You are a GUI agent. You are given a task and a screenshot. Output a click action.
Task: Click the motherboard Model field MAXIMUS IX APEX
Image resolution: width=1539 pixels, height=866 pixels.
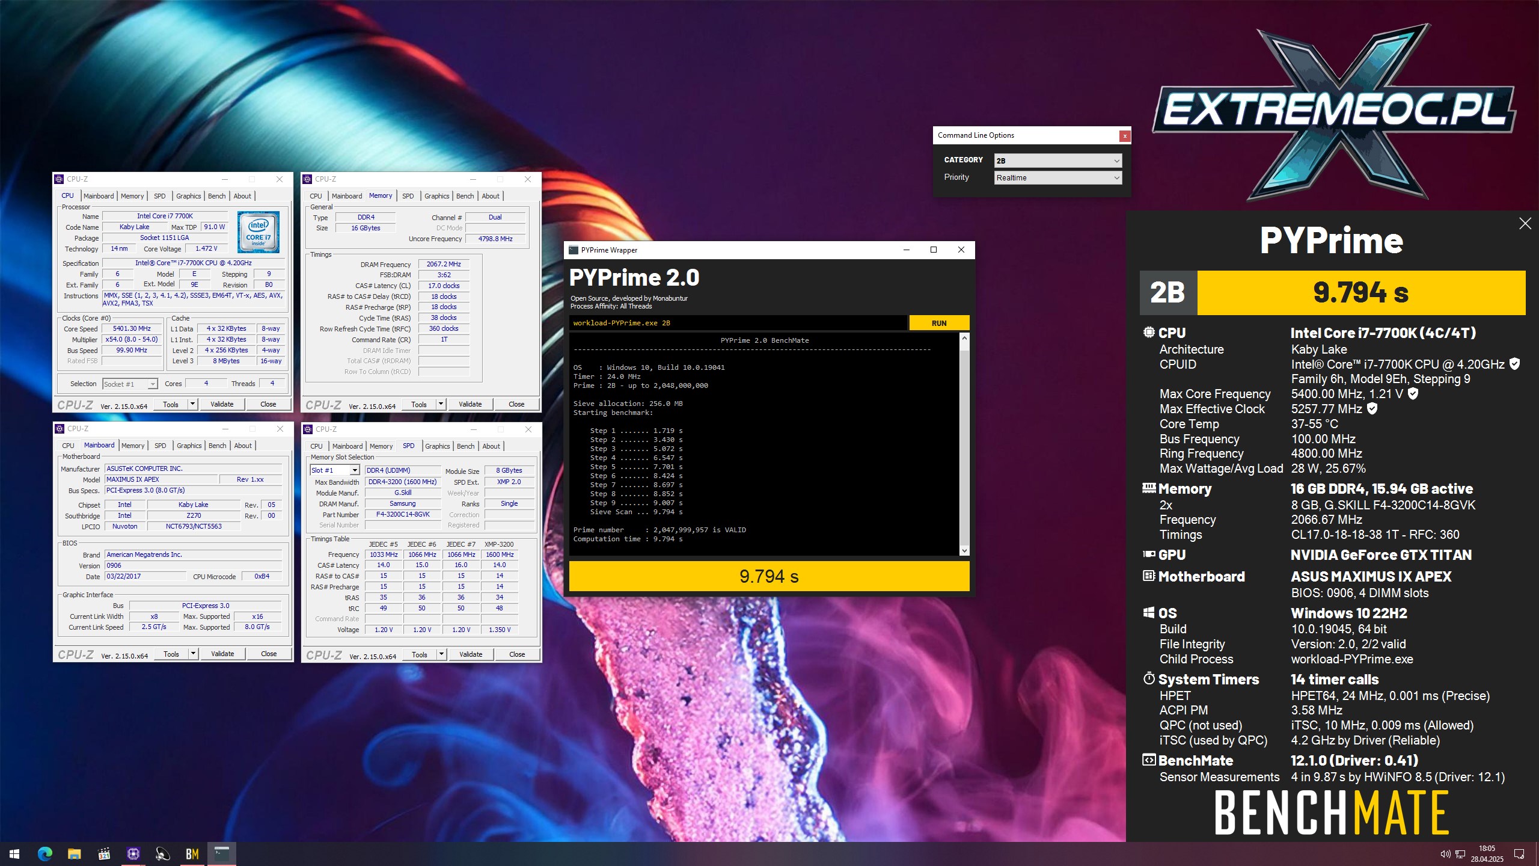[x=161, y=479]
